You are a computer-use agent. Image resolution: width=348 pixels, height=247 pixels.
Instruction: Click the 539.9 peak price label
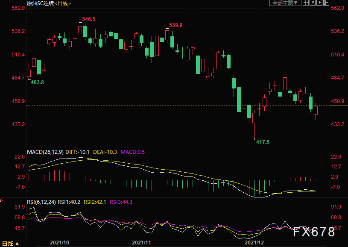pyautogui.click(x=176, y=25)
